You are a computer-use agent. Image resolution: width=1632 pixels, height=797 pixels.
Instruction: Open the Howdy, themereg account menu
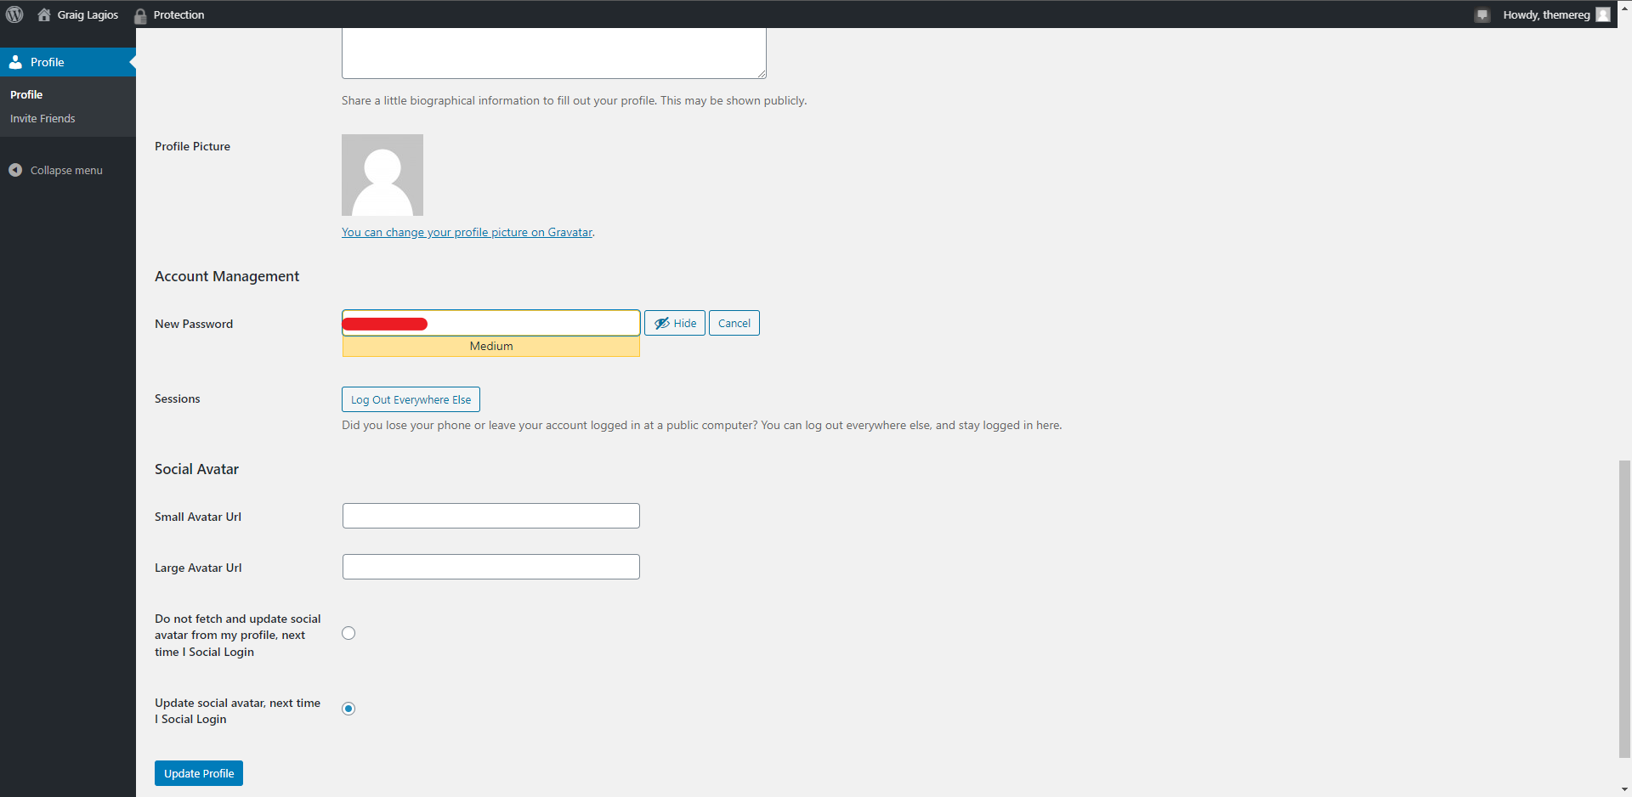(1545, 14)
